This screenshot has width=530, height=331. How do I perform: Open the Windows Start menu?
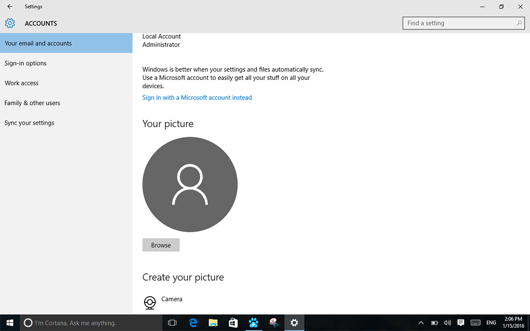10,323
